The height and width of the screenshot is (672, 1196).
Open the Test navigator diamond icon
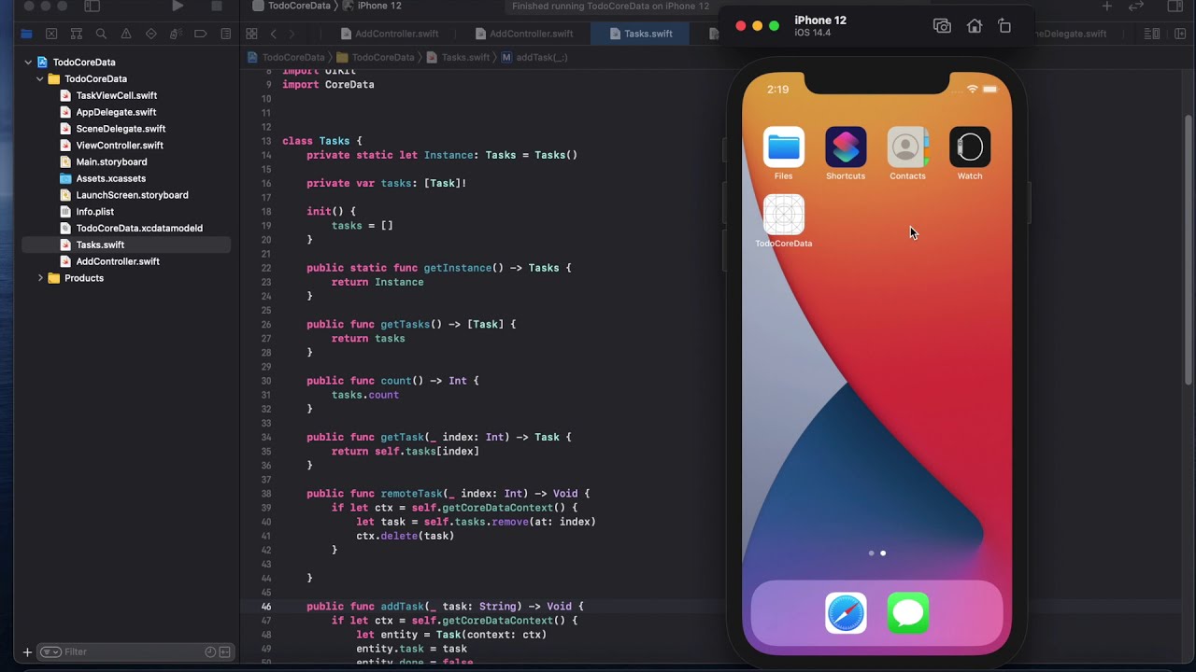click(151, 34)
